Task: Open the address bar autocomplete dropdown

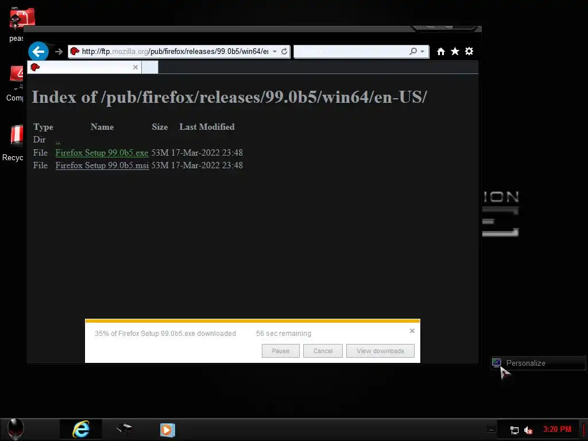Action: [275, 51]
